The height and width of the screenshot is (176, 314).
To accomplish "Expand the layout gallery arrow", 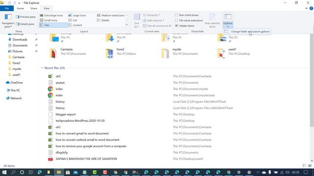I will click(x=127, y=25).
